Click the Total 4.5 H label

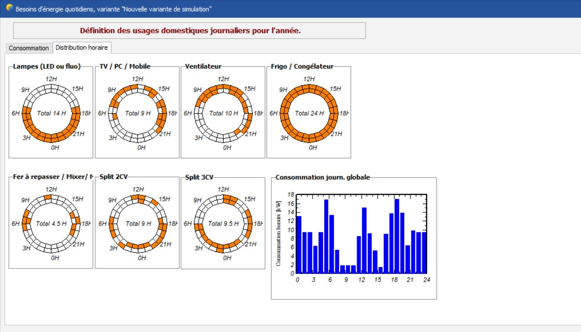click(x=51, y=224)
